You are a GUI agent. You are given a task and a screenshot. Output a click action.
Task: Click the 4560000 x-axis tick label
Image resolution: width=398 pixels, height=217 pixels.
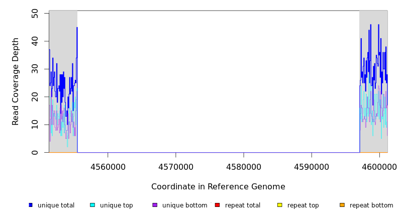pyautogui.click(x=108, y=166)
